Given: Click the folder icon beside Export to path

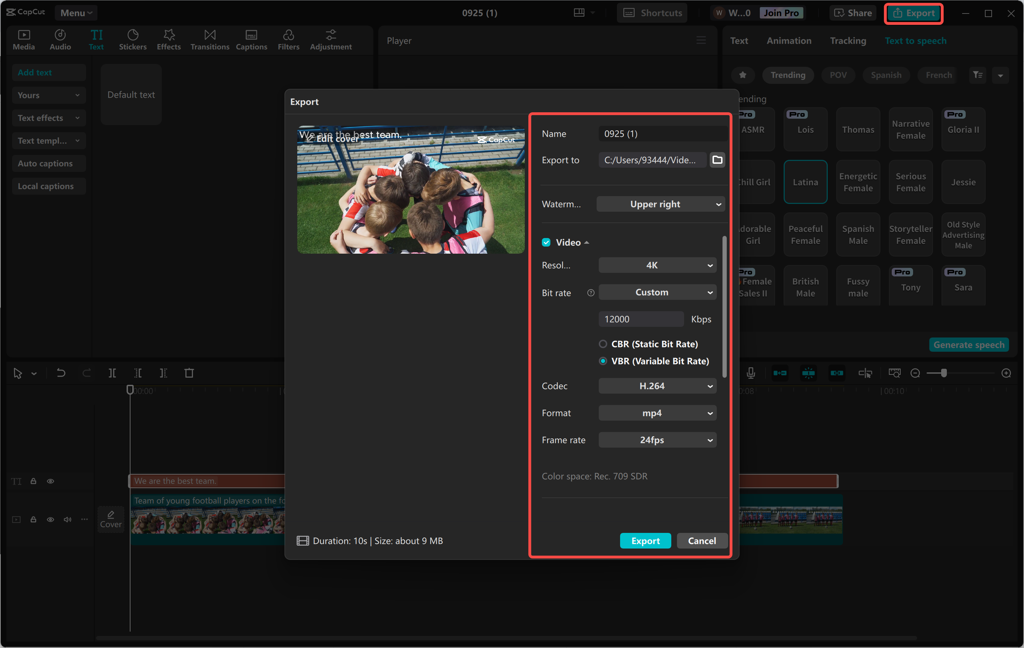Looking at the screenshot, I should coord(717,160).
